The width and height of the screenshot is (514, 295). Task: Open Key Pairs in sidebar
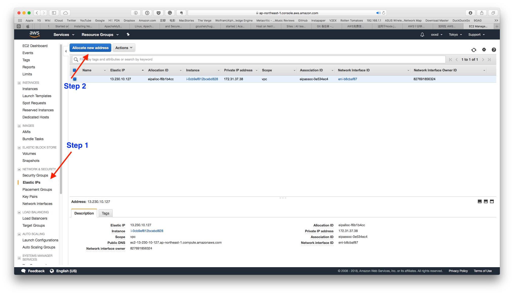[30, 197]
